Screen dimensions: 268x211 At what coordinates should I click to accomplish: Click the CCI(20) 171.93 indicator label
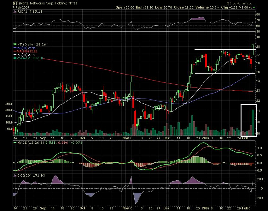coord(31,176)
